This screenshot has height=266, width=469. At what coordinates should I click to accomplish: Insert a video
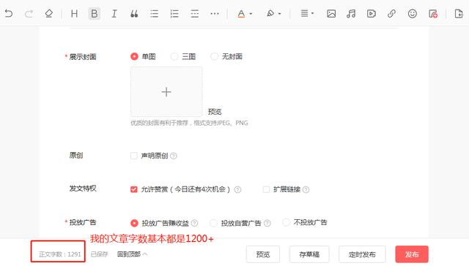coord(372,13)
